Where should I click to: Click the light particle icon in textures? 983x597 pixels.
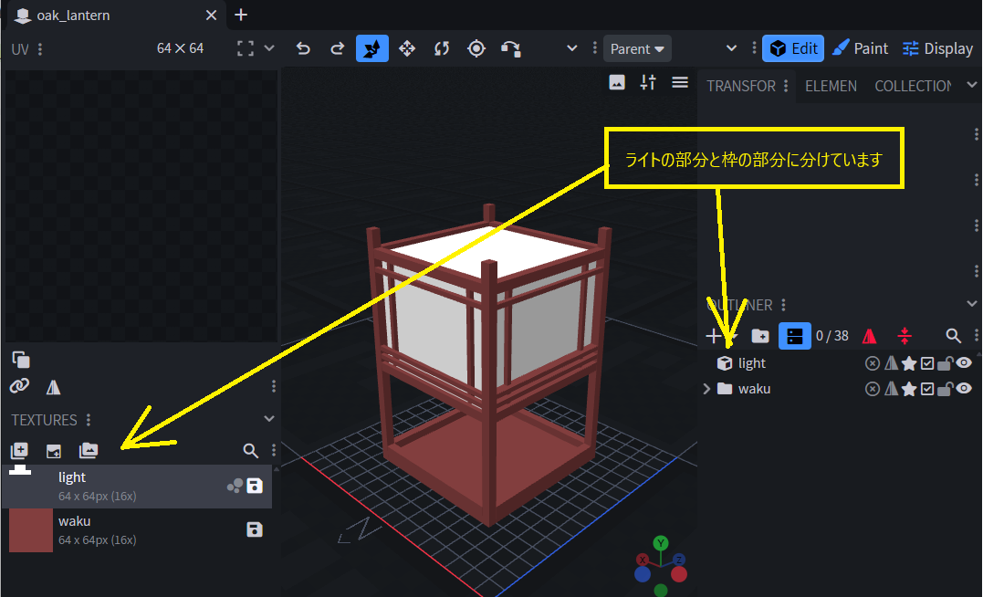click(235, 486)
